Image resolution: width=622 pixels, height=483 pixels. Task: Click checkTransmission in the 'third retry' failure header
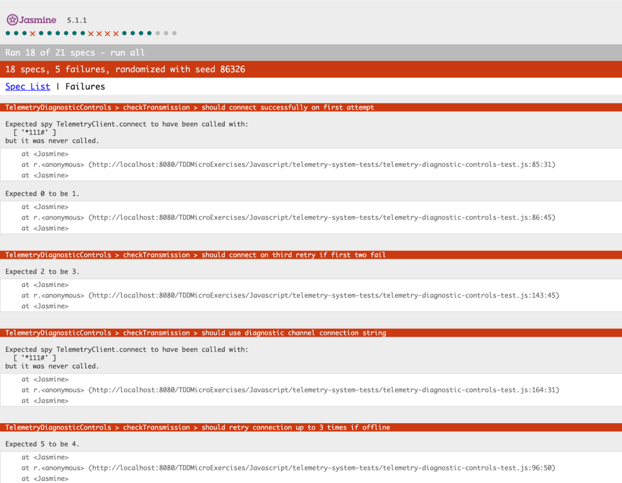point(157,255)
